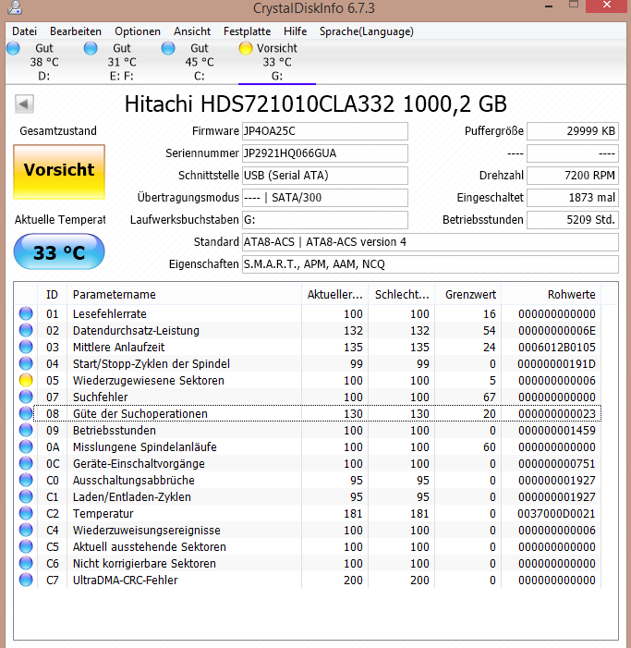Minimize the CrystalDiskInfo window
This screenshot has height=648, width=631.
click(x=549, y=6)
